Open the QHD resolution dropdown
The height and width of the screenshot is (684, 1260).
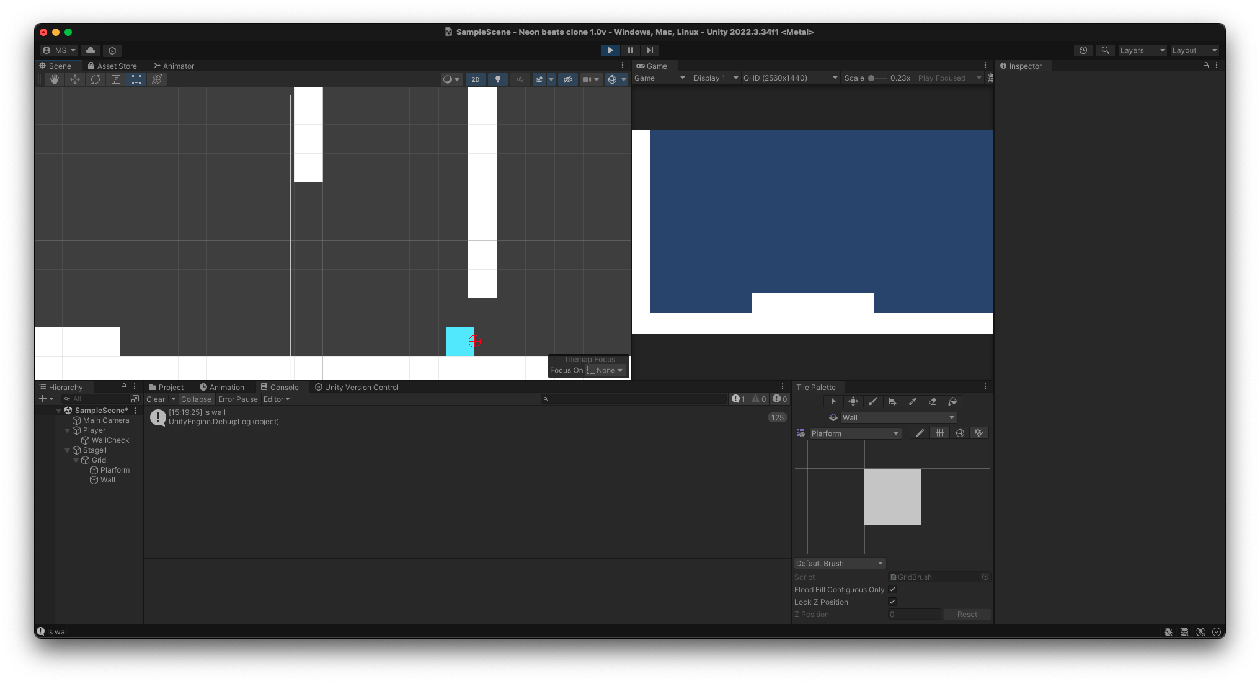[x=790, y=78]
